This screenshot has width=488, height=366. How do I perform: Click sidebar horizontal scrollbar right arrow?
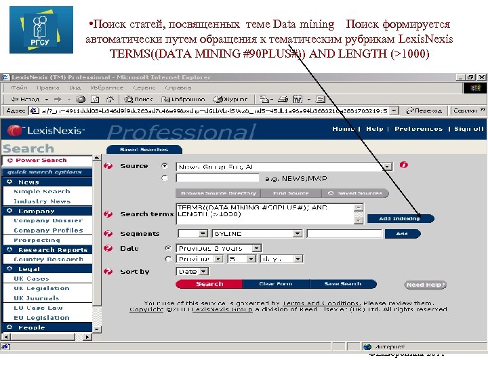point(87,337)
